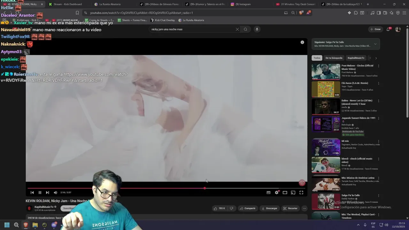Open the KapitalMusicTv channel avatar
This screenshot has height=230, width=409.
(29, 208)
